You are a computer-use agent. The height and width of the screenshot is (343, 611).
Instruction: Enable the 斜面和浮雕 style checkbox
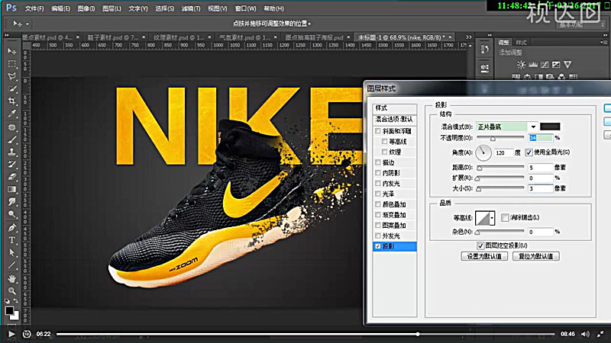point(378,131)
